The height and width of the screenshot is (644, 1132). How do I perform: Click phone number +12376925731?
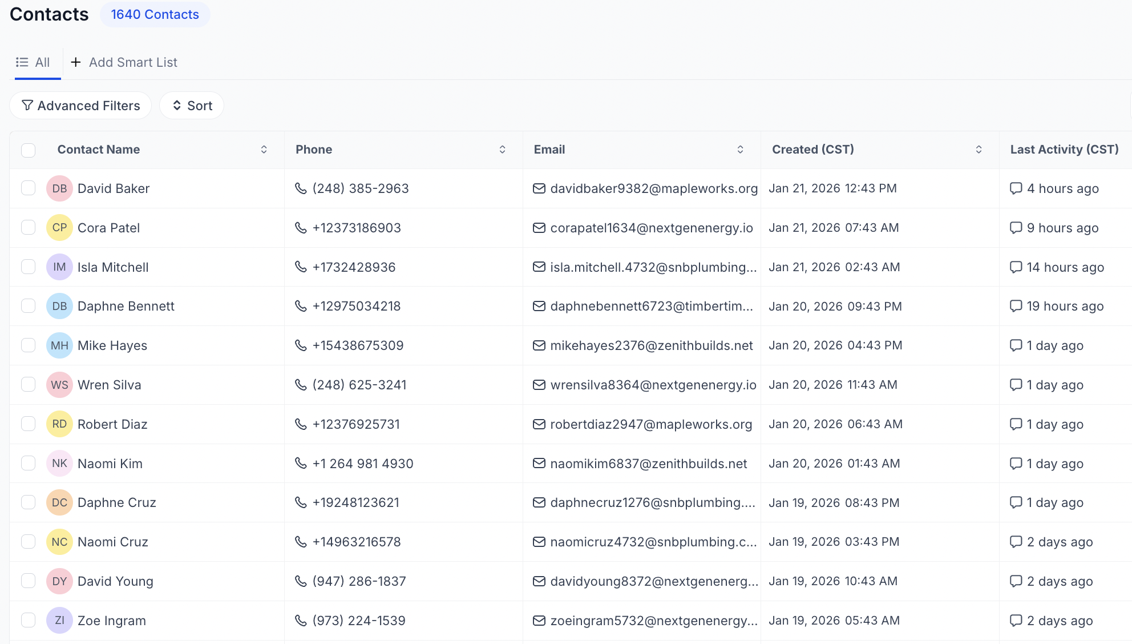[356, 424]
